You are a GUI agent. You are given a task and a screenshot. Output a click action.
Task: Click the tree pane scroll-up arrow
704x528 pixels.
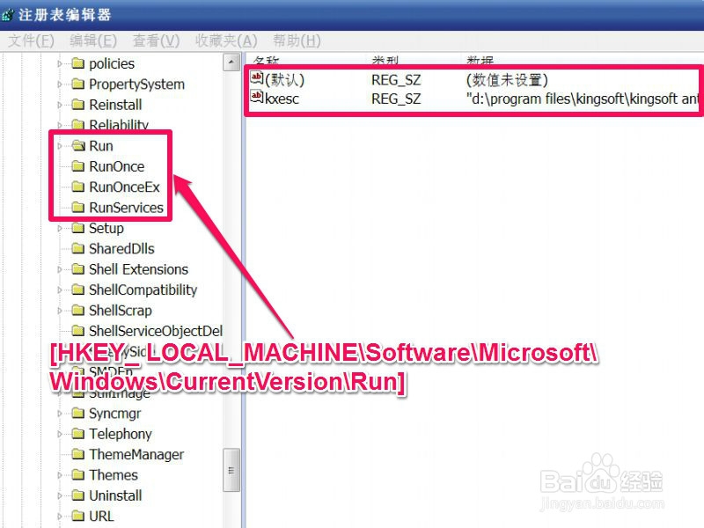231,62
